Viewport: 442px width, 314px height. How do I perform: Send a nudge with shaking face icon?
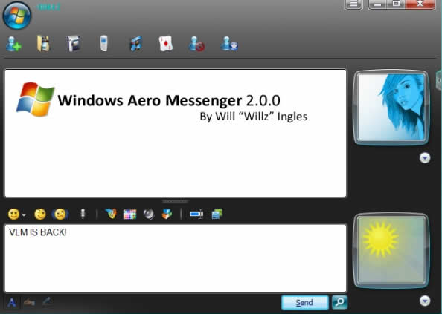(60, 215)
